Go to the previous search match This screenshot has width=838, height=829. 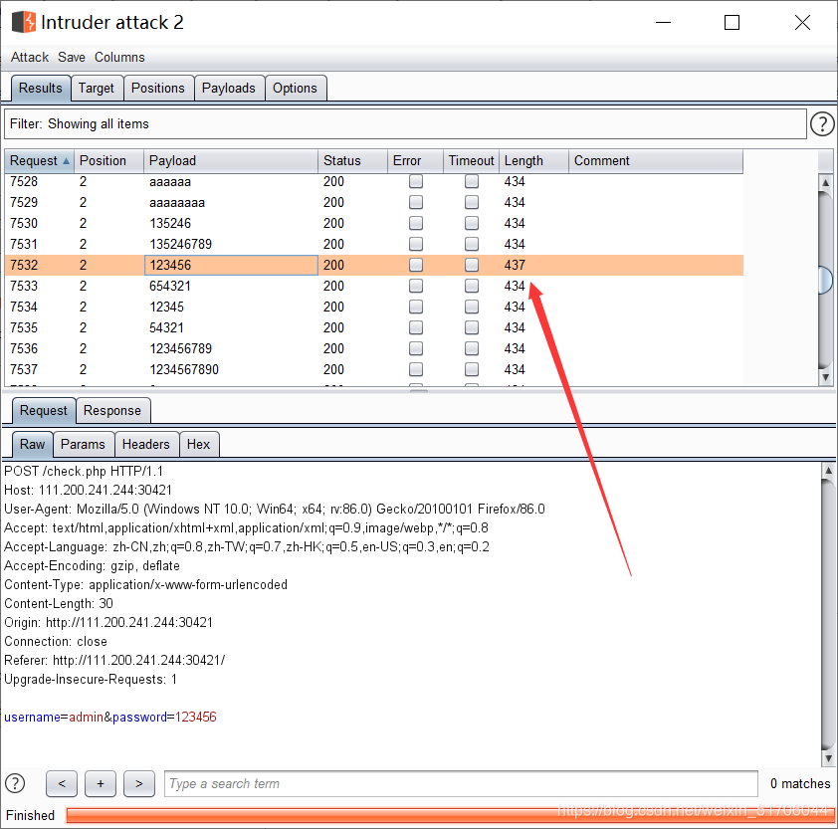tap(62, 783)
